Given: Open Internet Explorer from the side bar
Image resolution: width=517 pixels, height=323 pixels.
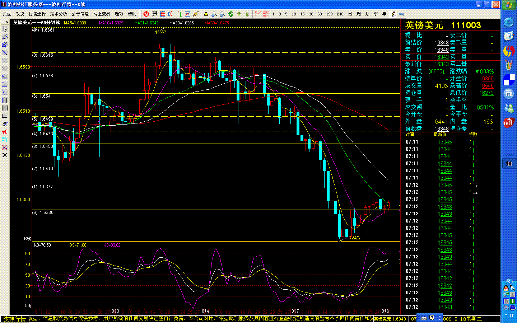Looking at the screenshot, I should tap(509, 22).
